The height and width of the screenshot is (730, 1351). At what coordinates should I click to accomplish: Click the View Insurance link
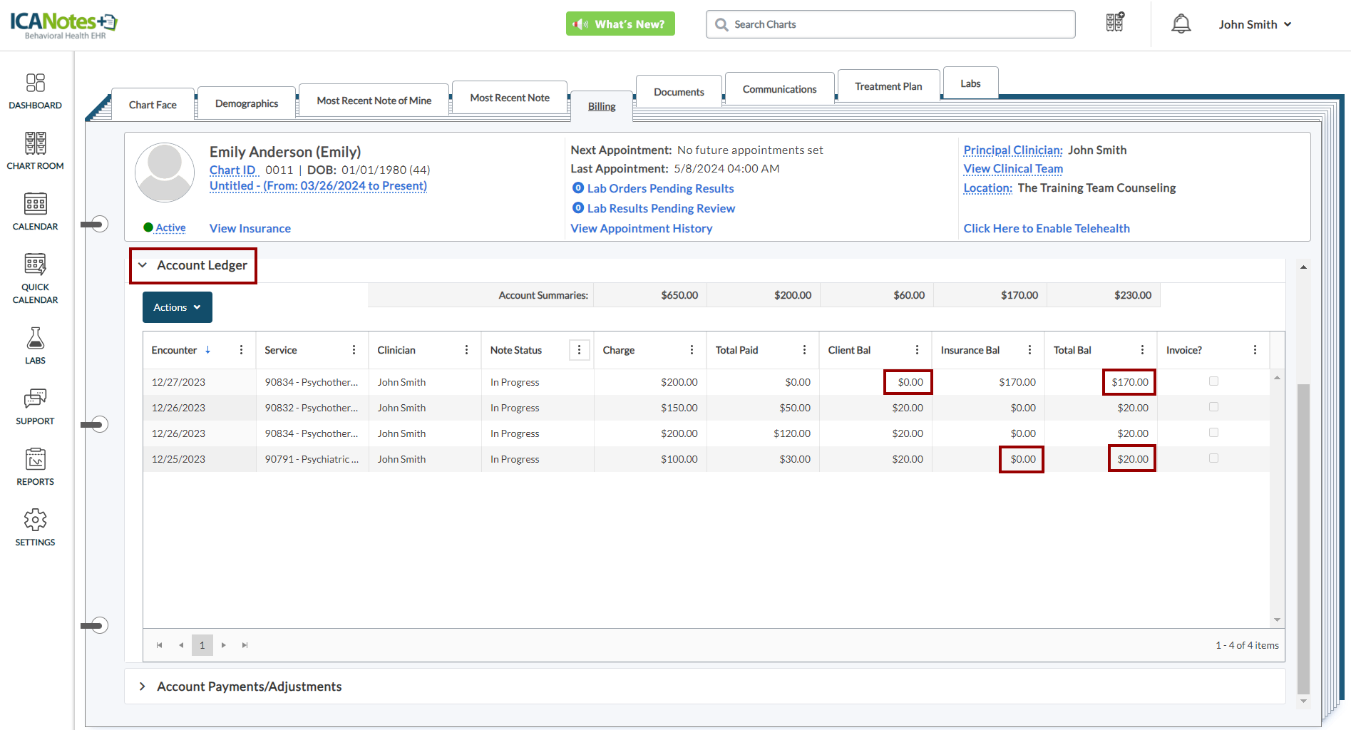(250, 228)
